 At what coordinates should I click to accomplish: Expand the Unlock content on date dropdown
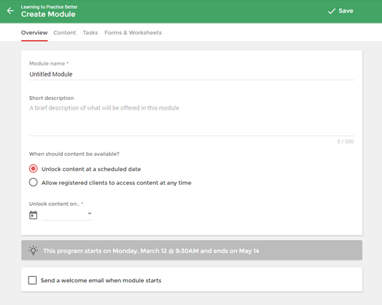89,213
